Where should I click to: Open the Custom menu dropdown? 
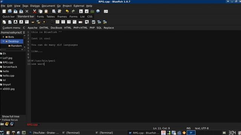tap(11, 28)
